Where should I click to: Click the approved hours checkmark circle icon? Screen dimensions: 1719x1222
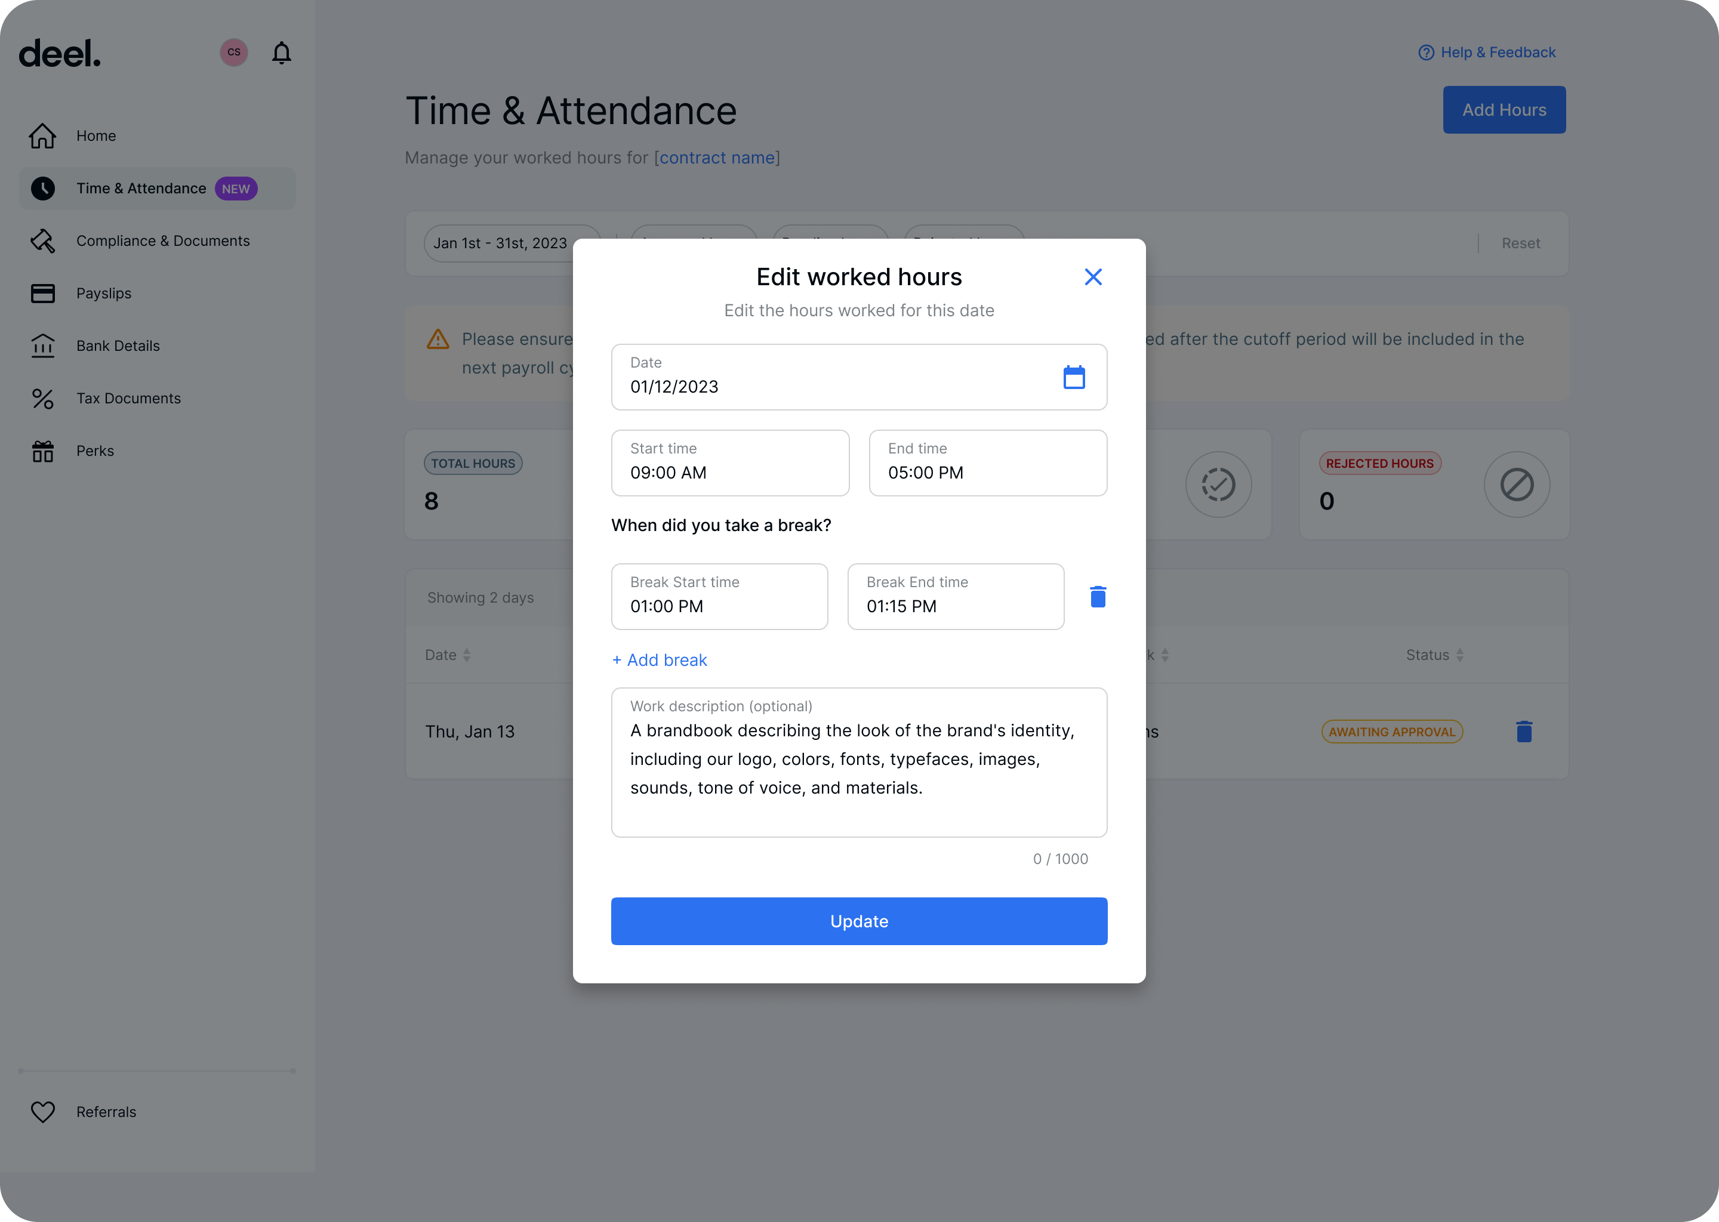(1218, 485)
